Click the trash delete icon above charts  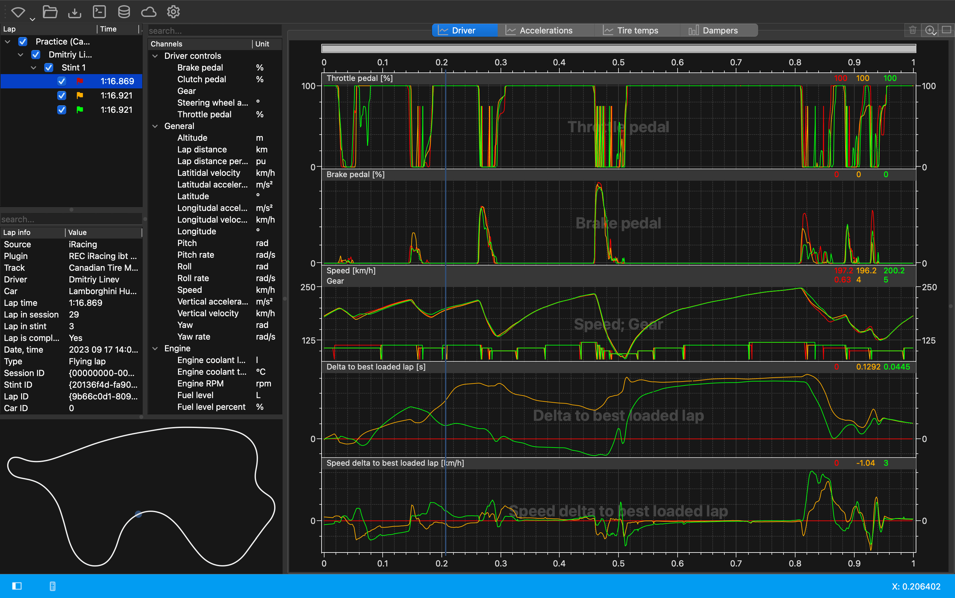point(912,30)
